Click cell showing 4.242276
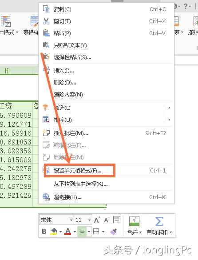 pos(16,168)
